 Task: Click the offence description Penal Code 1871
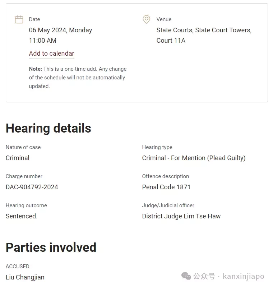coord(166,187)
